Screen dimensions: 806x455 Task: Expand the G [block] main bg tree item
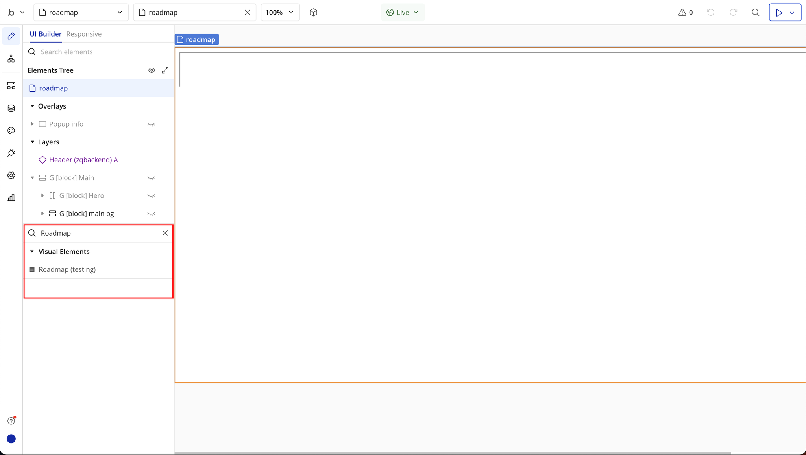(x=43, y=214)
